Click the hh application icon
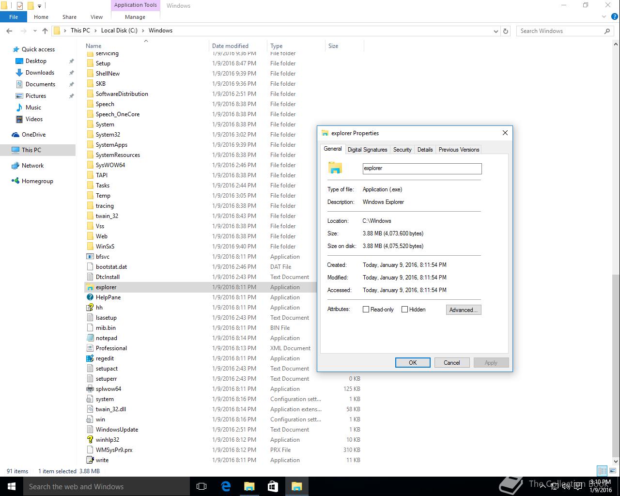Viewport: 620px width, 496px height. pyautogui.click(x=90, y=308)
